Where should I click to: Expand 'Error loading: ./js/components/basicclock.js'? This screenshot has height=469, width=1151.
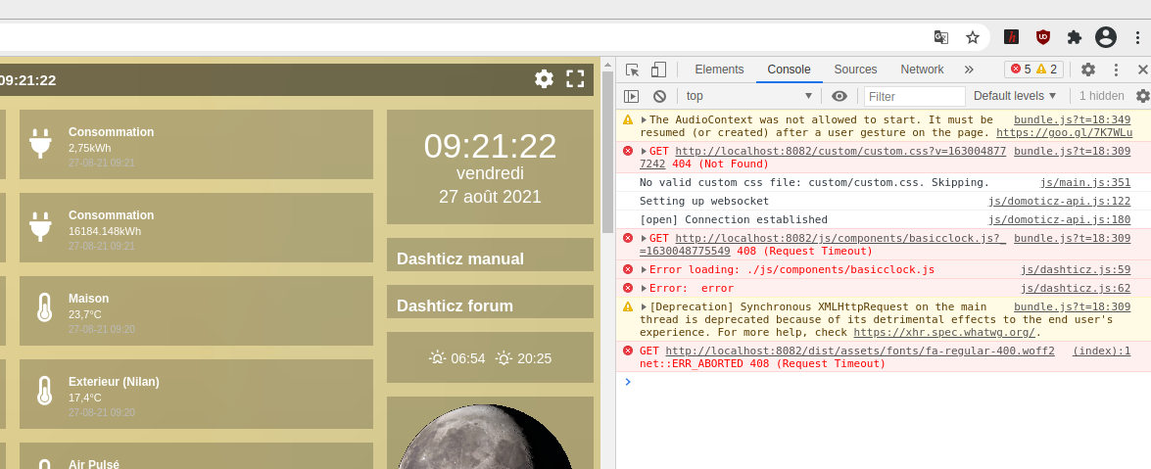645,270
